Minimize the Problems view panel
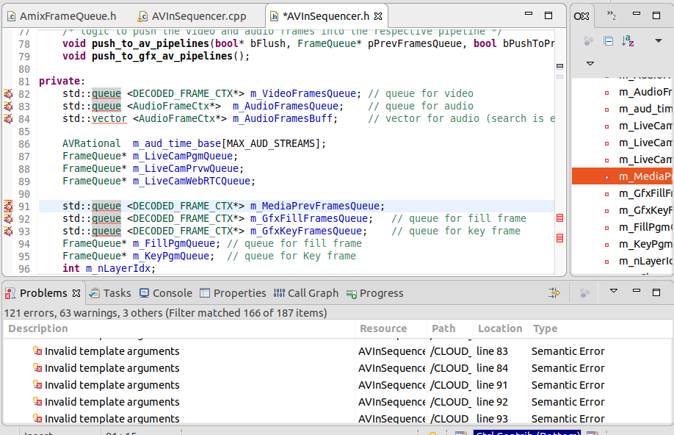The height and width of the screenshot is (435, 674). click(x=637, y=291)
